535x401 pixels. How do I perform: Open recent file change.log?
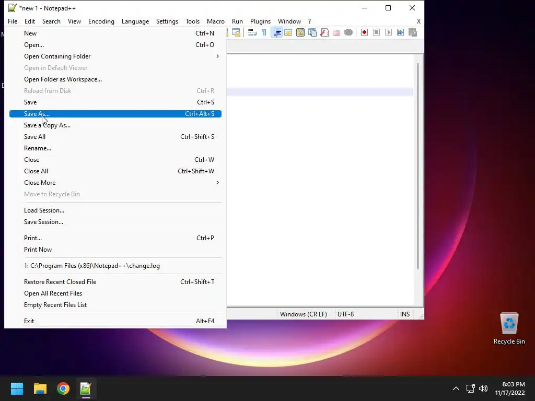pyautogui.click(x=115, y=266)
